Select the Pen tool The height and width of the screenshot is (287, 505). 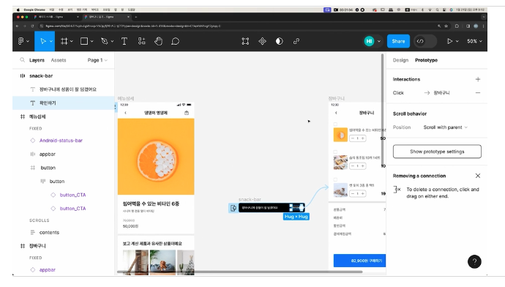point(104,41)
